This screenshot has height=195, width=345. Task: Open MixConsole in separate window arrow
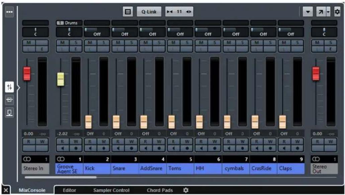tap(321, 12)
